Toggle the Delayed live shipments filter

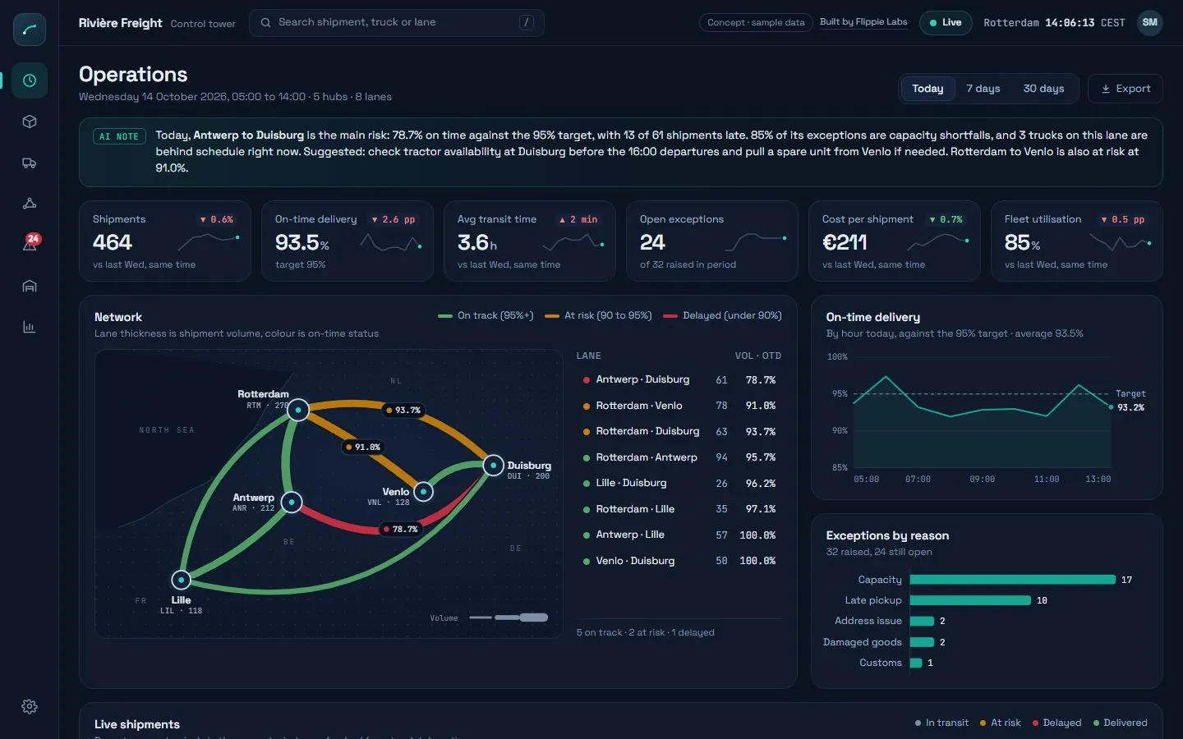point(1056,723)
